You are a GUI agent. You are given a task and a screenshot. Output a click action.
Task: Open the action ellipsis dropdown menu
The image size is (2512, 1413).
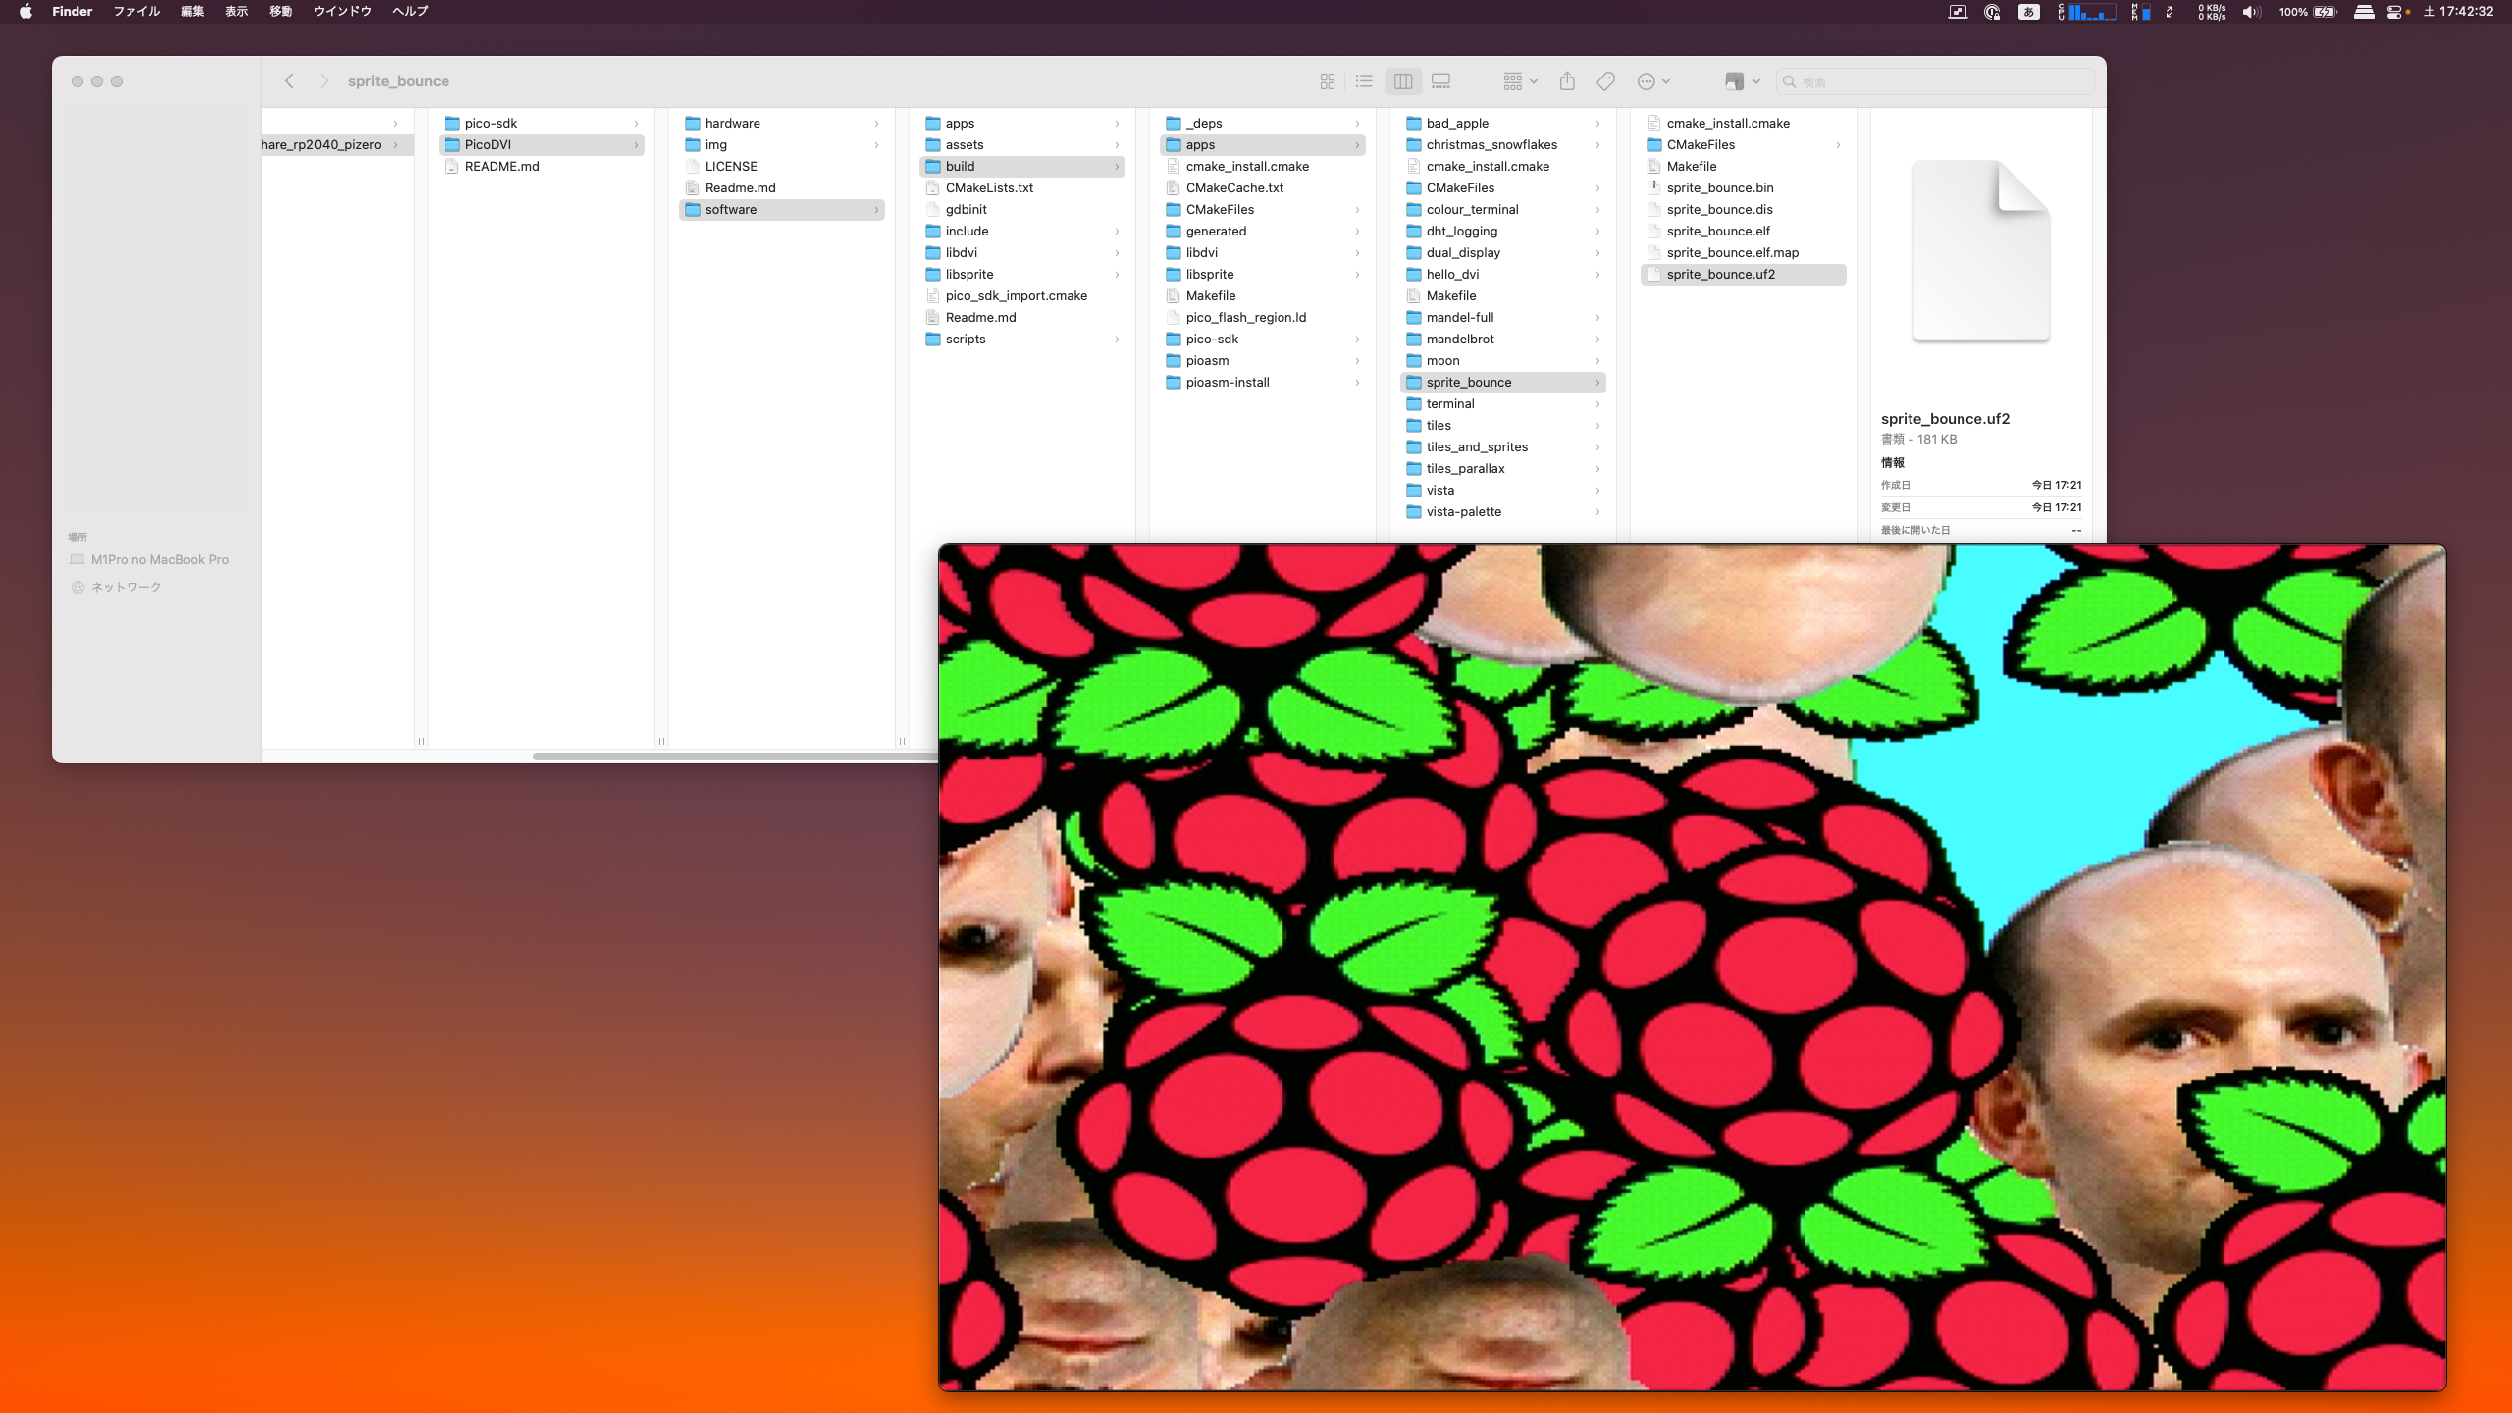1653,81
